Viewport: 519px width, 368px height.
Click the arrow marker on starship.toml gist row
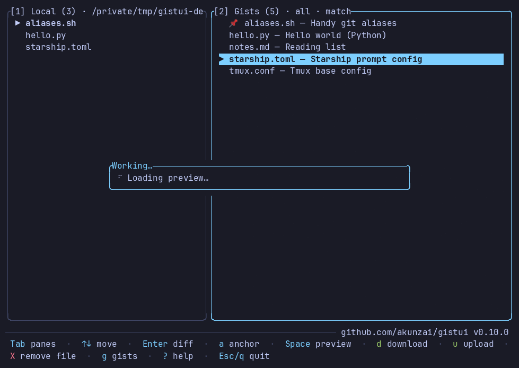click(x=222, y=59)
